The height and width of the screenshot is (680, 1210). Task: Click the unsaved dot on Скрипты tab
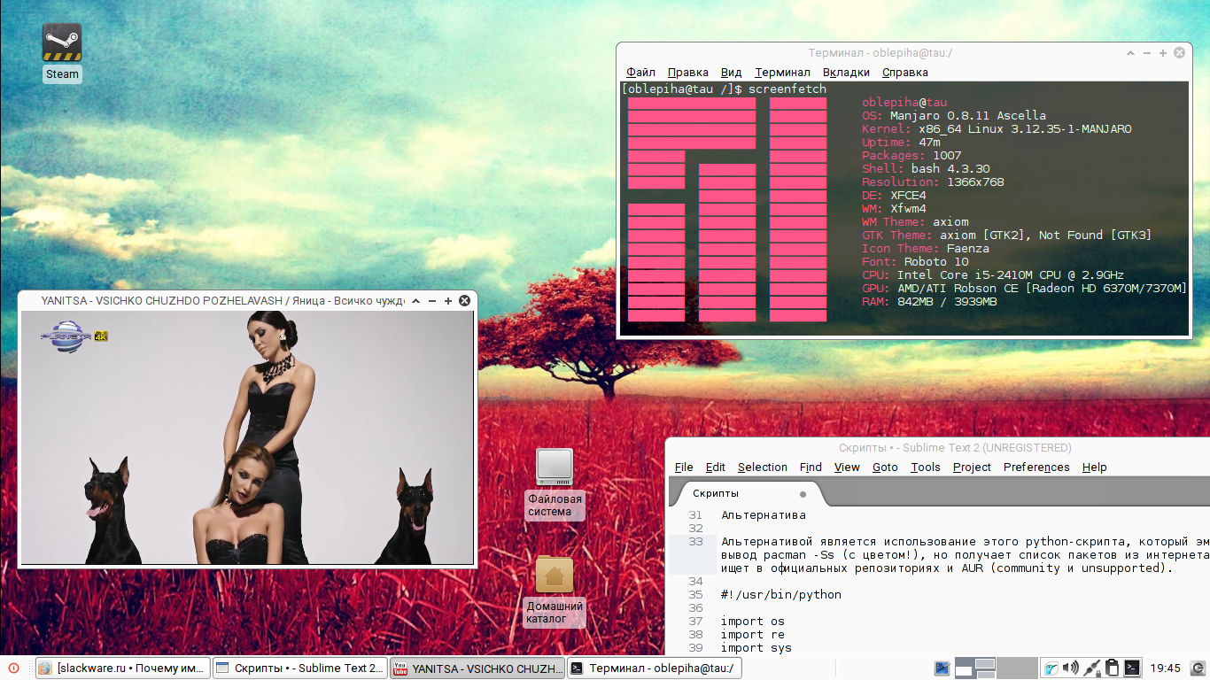[803, 494]
